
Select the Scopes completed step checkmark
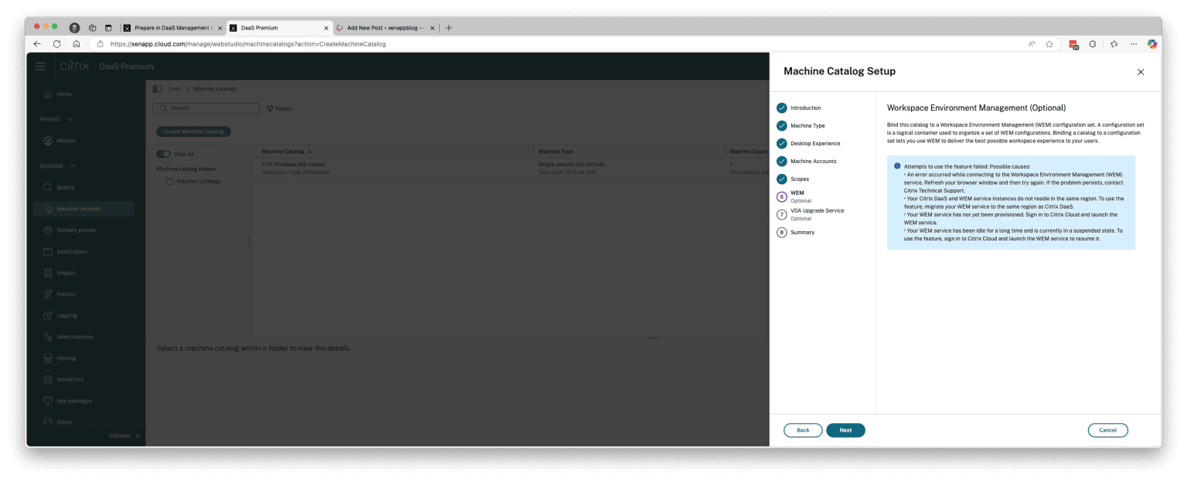click(781, 179)
